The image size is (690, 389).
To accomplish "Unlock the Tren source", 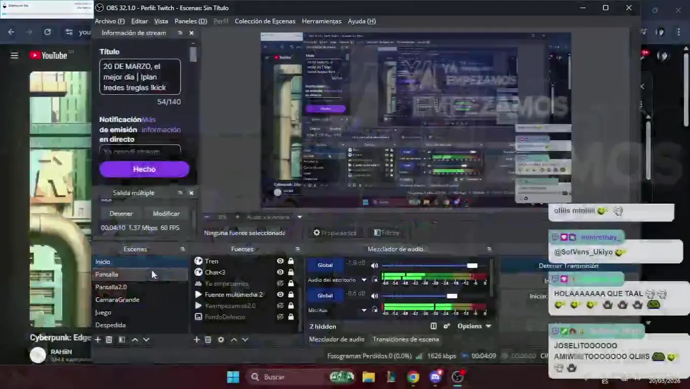I will pos(291,261).
